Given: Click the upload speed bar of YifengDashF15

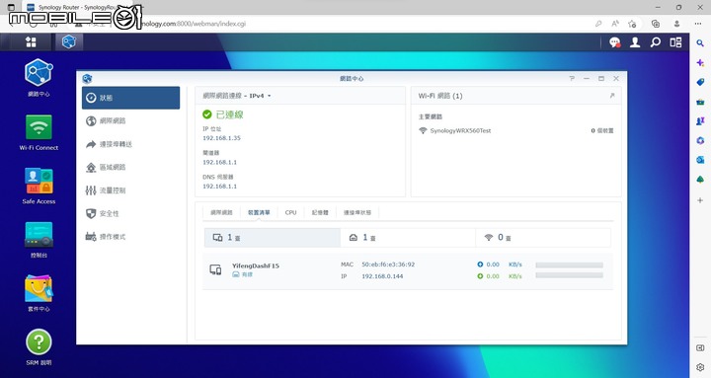Looking at the screenshot, I should click(569, 265).
